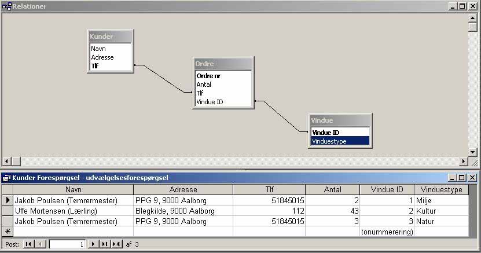Select the new-record row asterisk selector
Screen dimensions: 481x253
tap(7, 232)
